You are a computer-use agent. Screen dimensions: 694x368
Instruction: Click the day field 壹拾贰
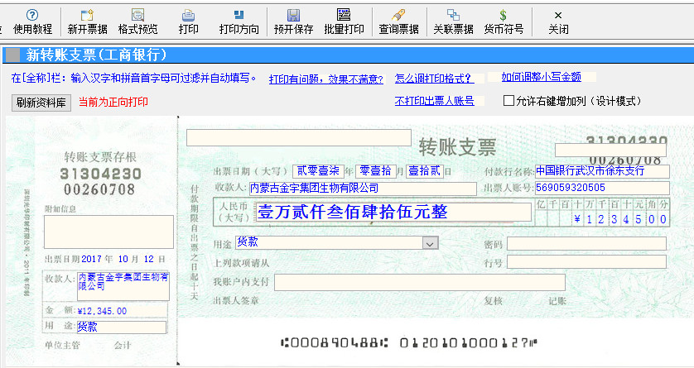click(x=425, y=171)
